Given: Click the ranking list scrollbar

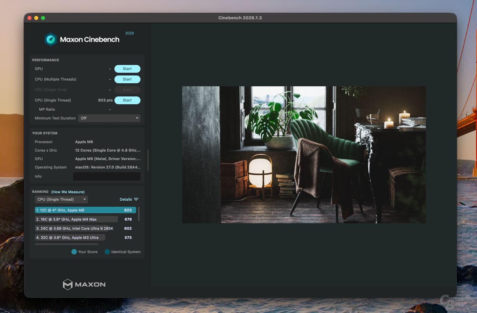Looking at the screenshot, I should click(139, 214).
